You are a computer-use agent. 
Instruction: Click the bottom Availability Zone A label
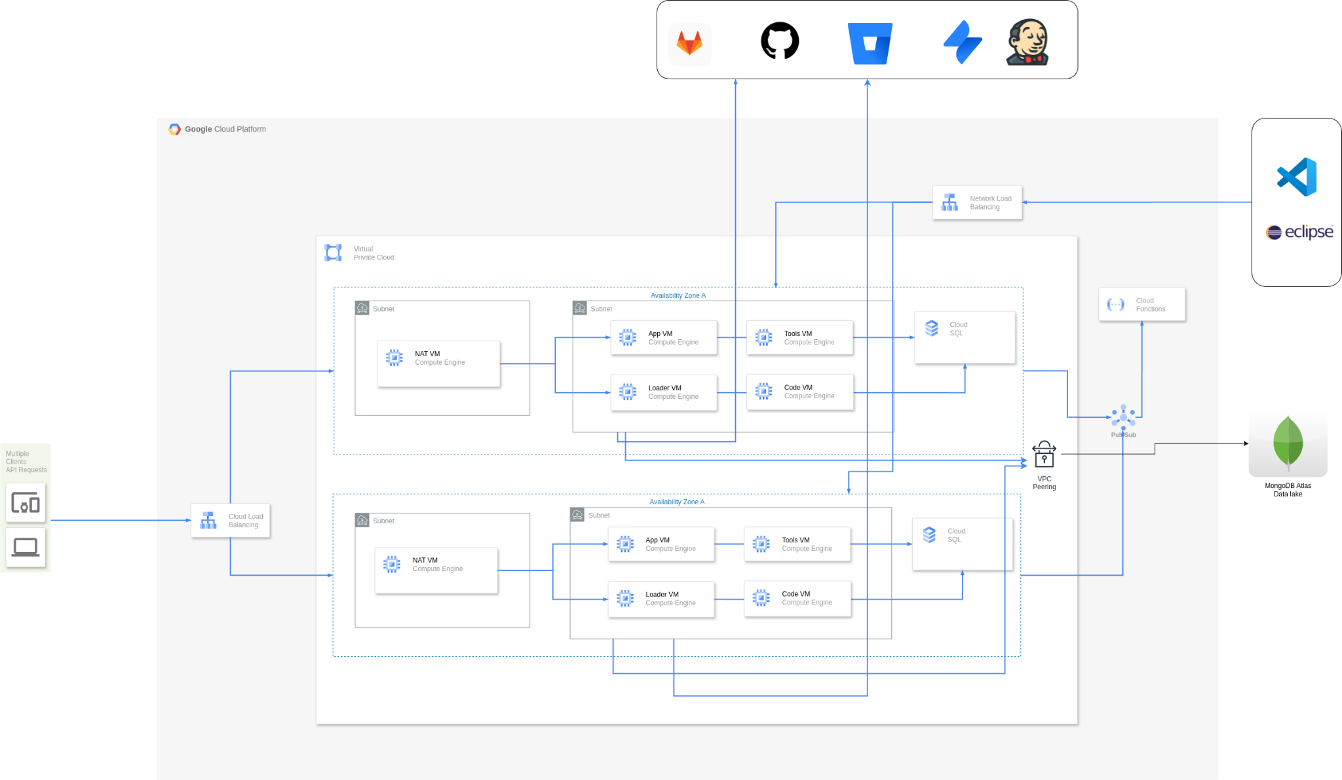[677, 502]
